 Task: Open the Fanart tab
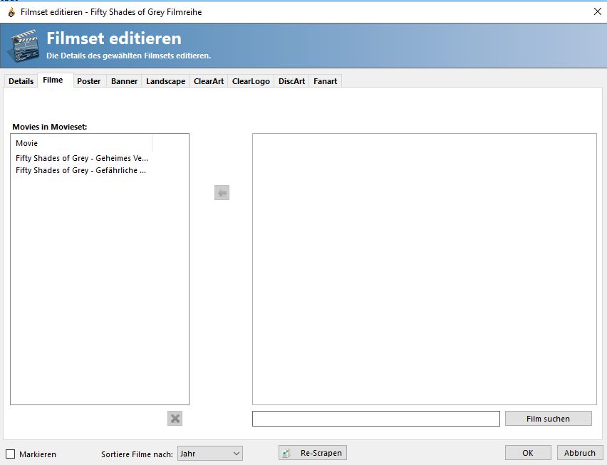pos(325,81)
